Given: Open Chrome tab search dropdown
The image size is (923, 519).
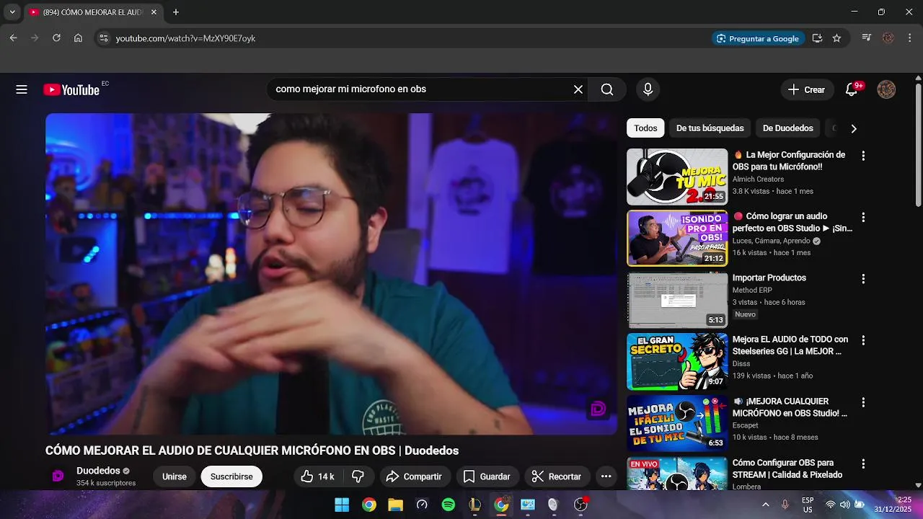Looking at the screenshot, I should (x=12, y=12).
